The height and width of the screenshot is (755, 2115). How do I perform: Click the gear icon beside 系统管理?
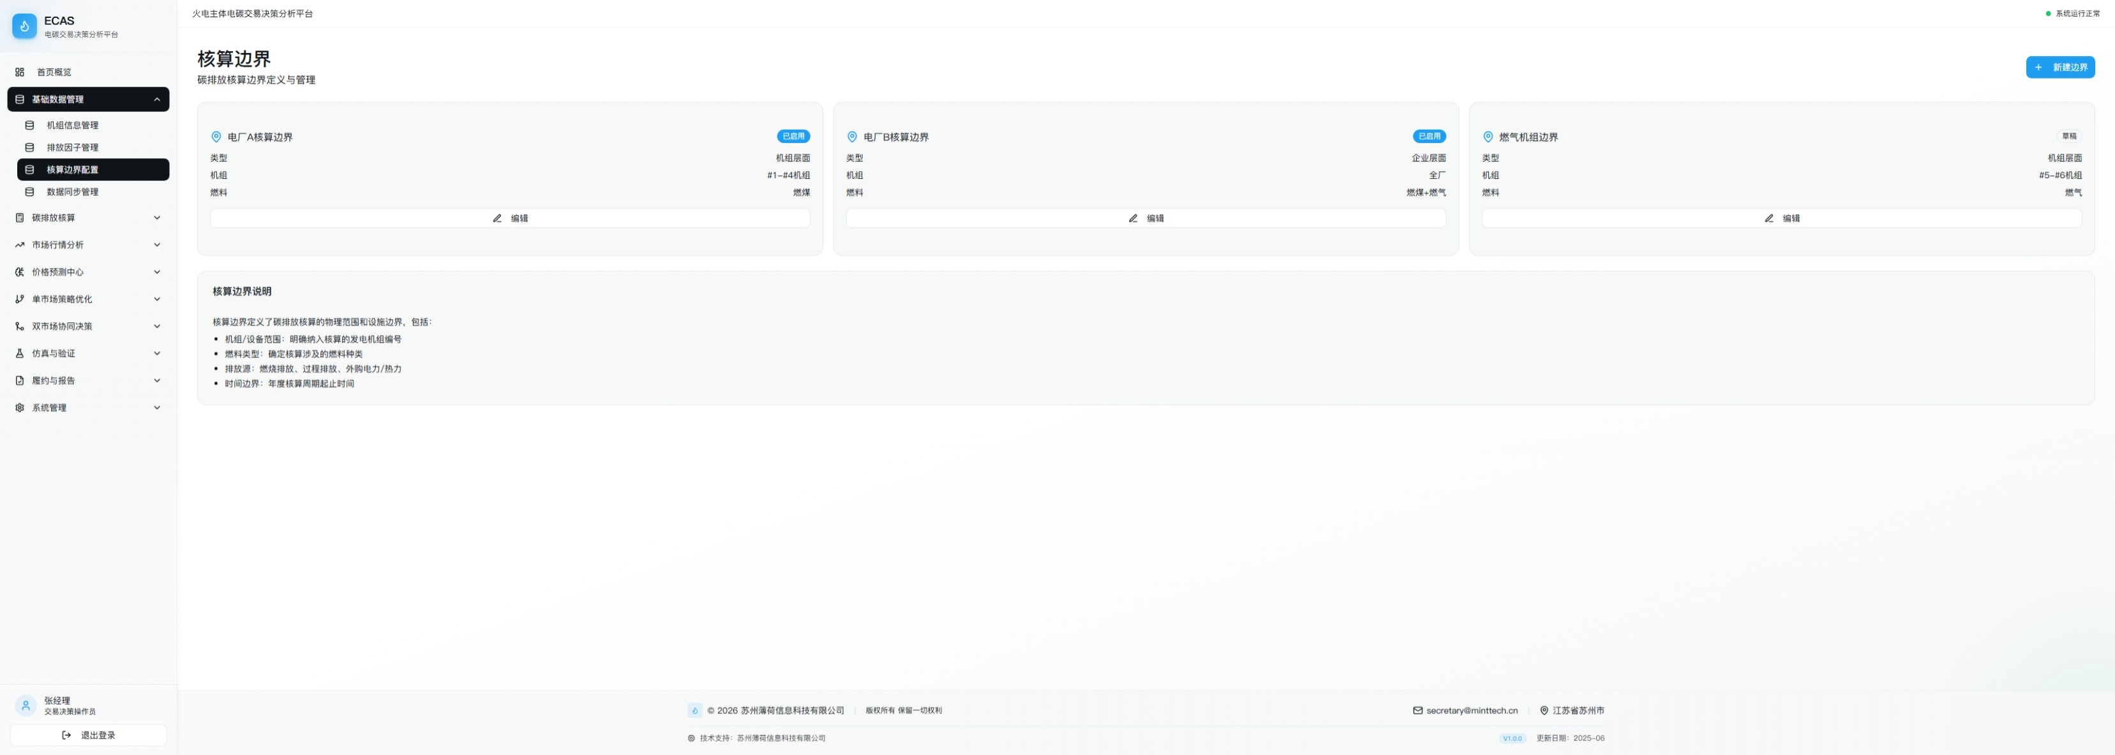point(20,408)
